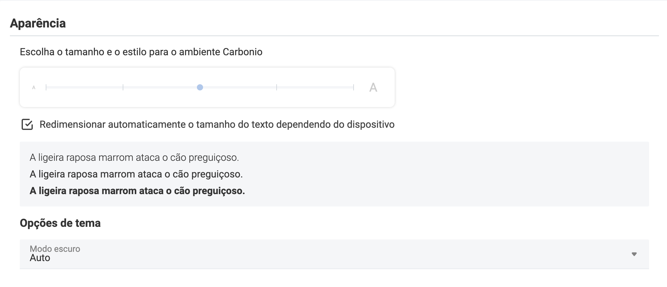The height and width of the screenshot is (287, 667).
Task: Click the regular-weight sample sentence preview
Action: (x=136, y=174)
